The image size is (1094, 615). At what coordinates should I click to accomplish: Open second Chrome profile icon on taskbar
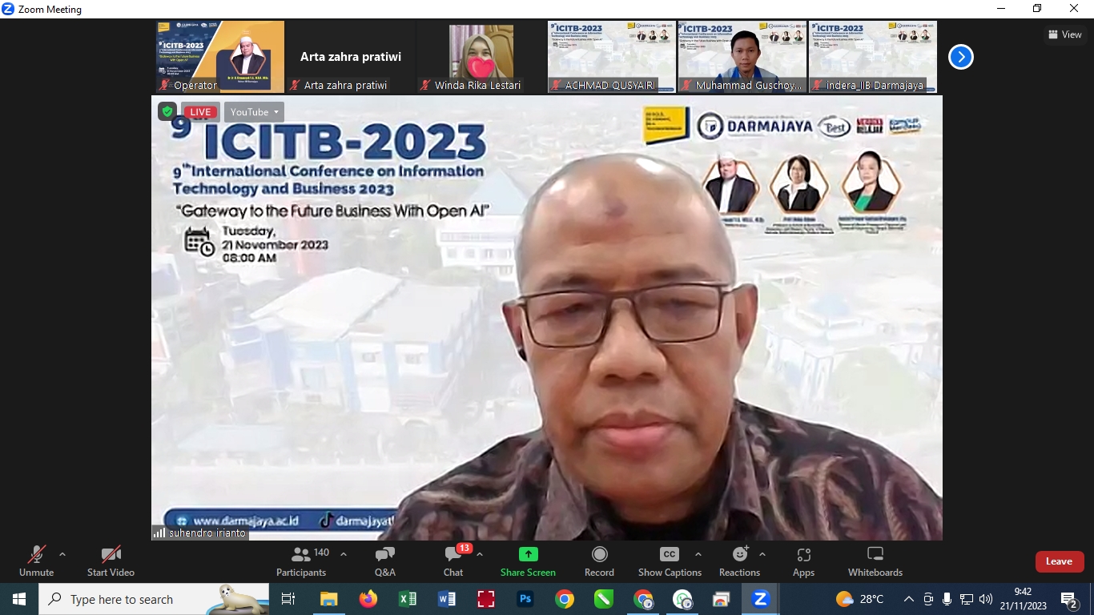pyautogui.click(x=643, y=599)
